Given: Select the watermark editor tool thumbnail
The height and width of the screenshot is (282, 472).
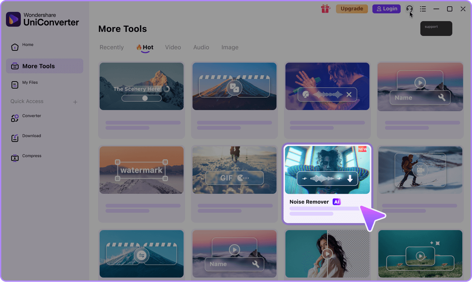Looking at the screenshot, I should 141,170.
